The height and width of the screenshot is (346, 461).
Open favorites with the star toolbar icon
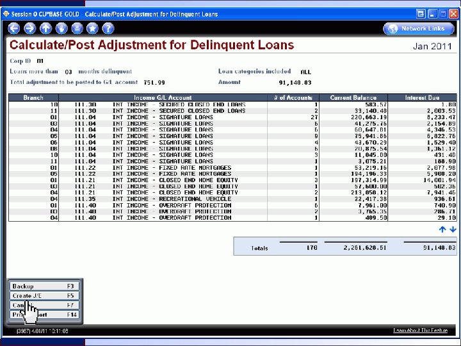(x=92, y=29)
